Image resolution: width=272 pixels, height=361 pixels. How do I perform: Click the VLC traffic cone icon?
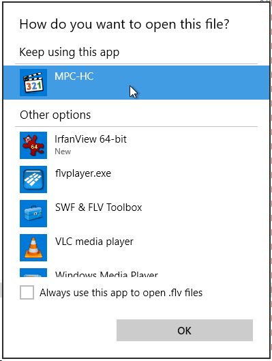pos(33,248)
